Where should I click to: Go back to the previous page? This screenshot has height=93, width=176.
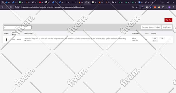pos(3,7)
